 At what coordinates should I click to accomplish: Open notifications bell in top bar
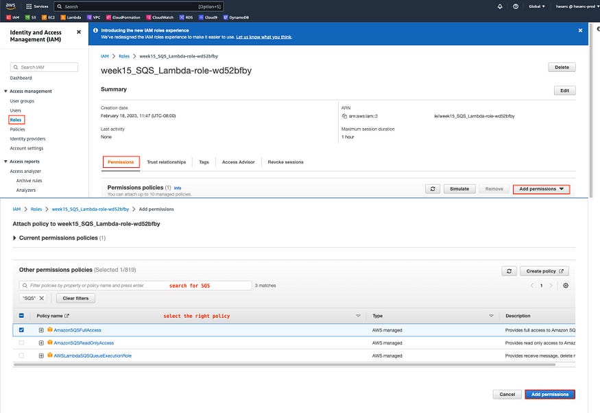tap(500, 6)
